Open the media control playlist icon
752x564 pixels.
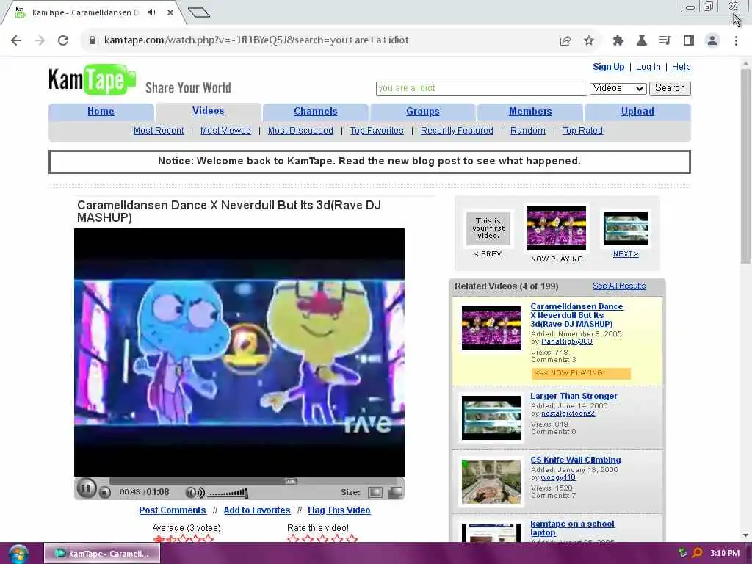point(665,40)
